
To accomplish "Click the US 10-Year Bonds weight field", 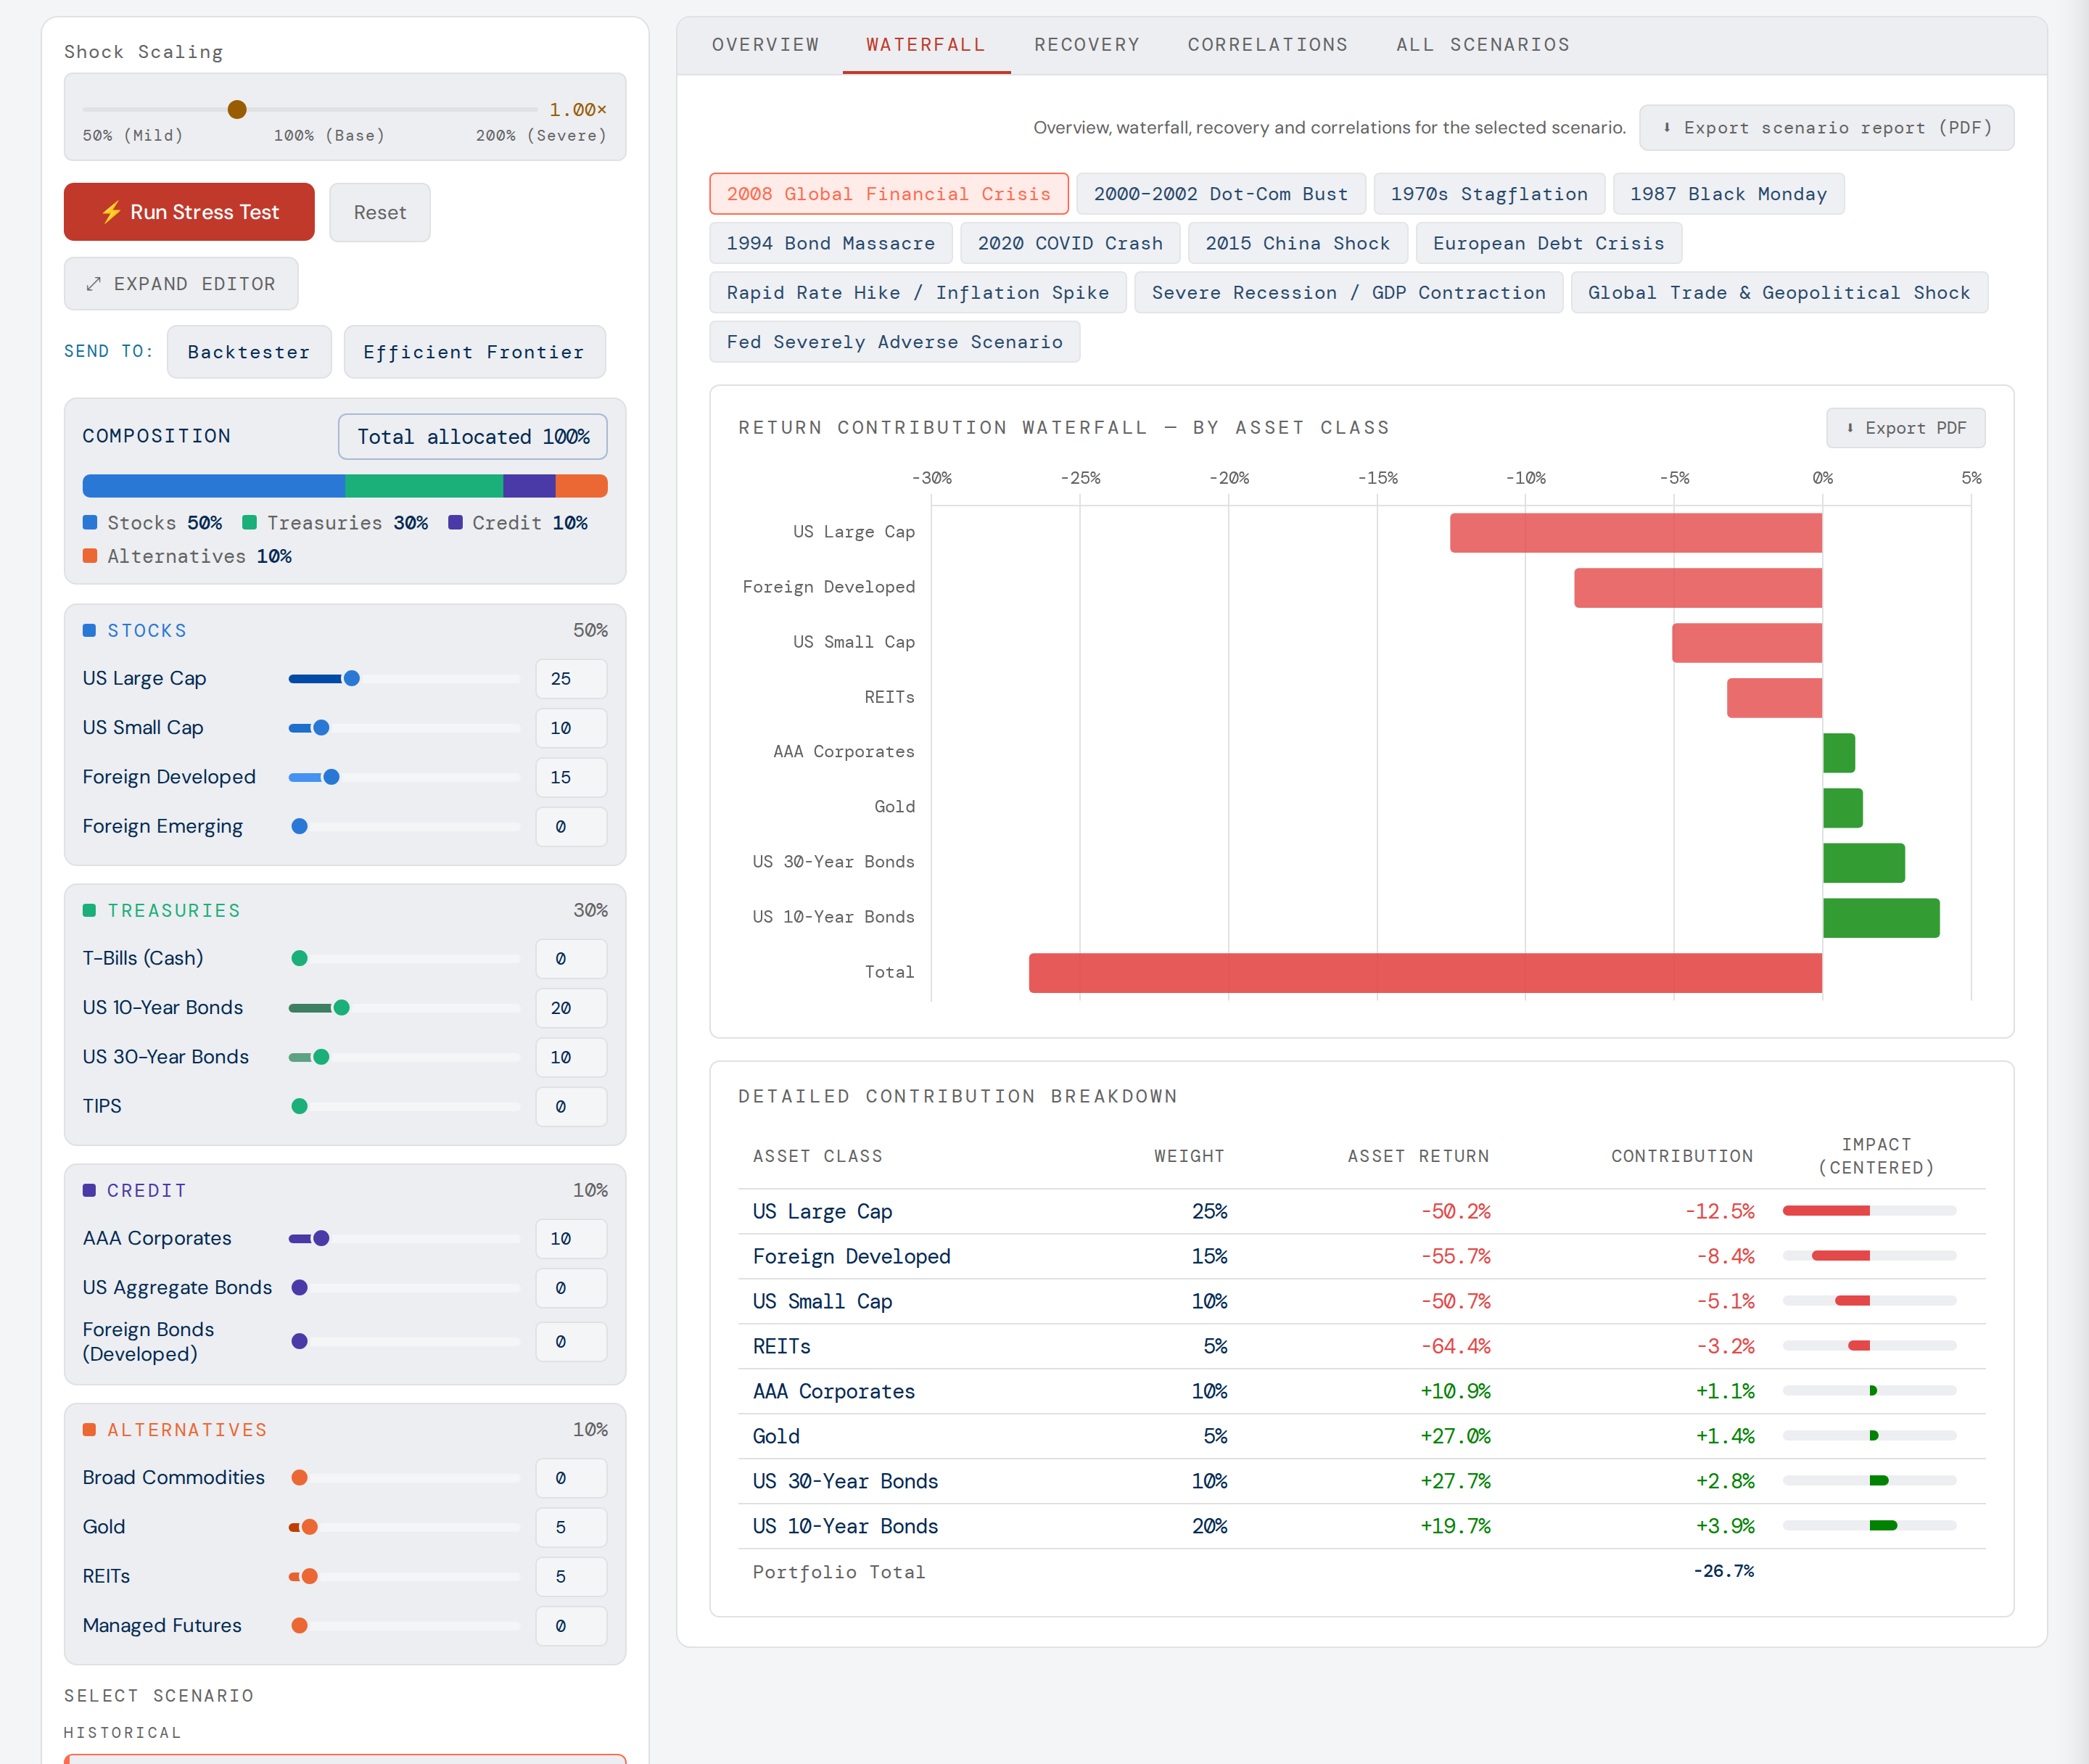I will (571, 1008).
